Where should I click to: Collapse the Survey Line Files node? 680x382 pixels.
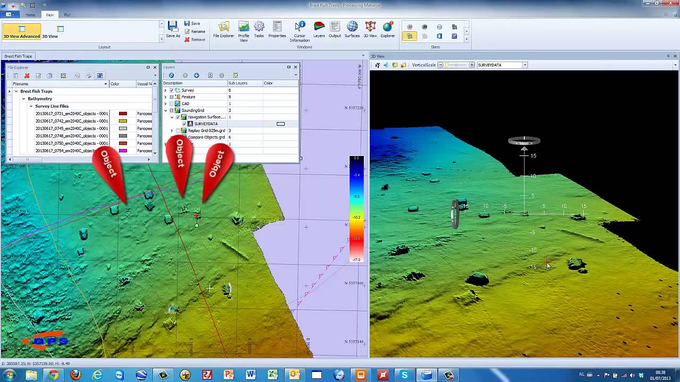pos(31,106)
